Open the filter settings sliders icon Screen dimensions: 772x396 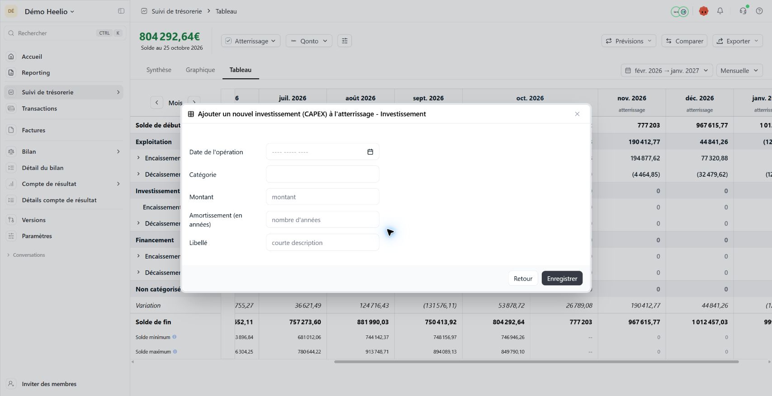click(345, 41)
